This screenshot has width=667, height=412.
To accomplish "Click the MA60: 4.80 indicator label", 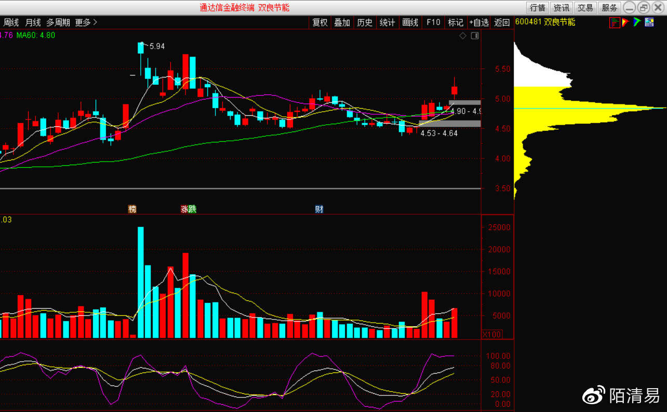I will point(36,35).
